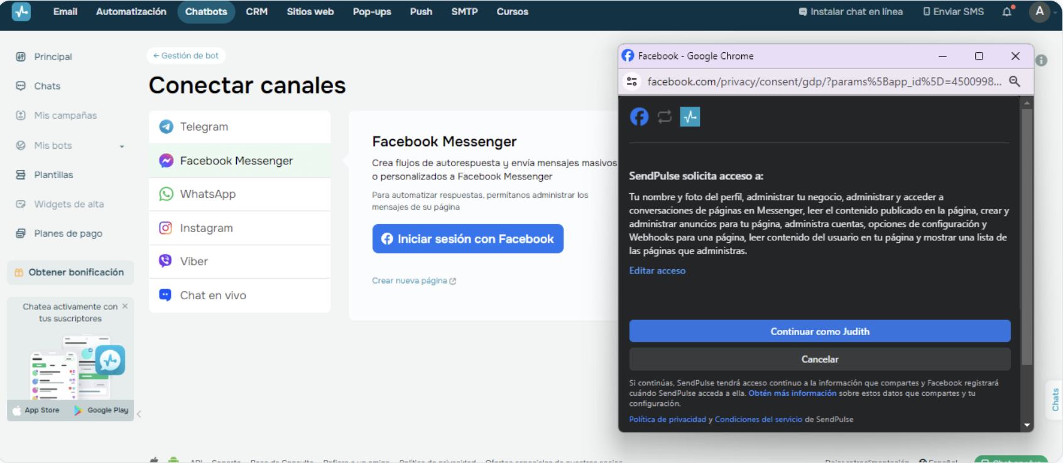Select the Instagram channel

coord(206,228)
